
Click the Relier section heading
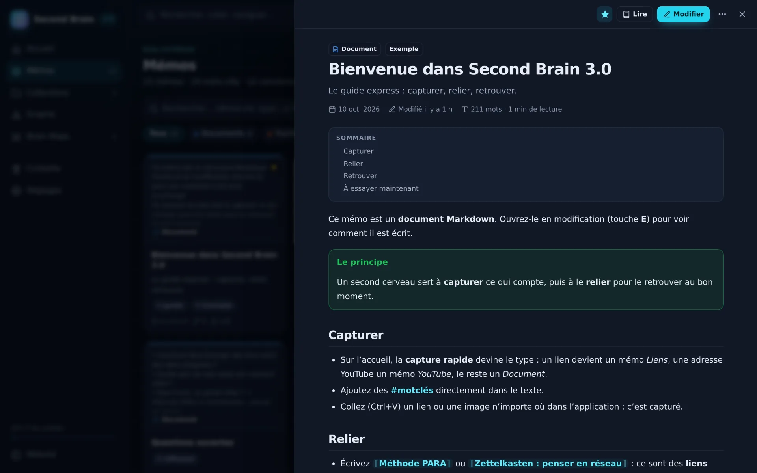pyautogui.click(x=346, y=439)
